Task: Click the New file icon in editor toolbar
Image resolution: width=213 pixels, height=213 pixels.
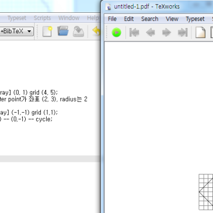Action: coord(47,32)
